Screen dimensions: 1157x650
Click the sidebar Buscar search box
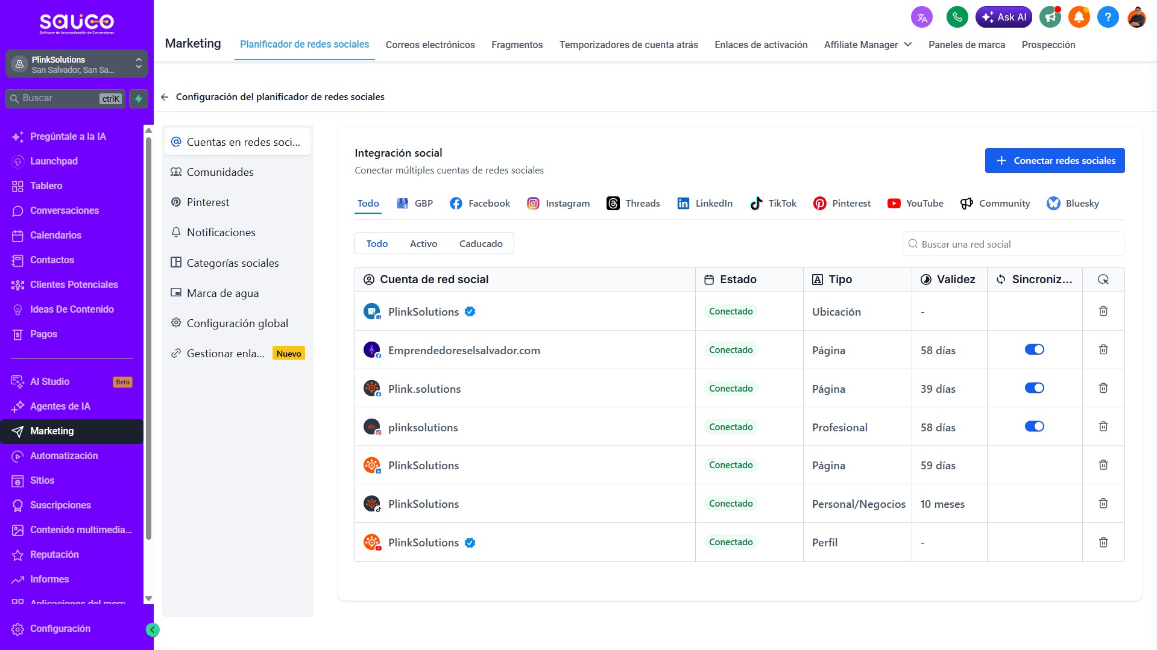[65, 99]
